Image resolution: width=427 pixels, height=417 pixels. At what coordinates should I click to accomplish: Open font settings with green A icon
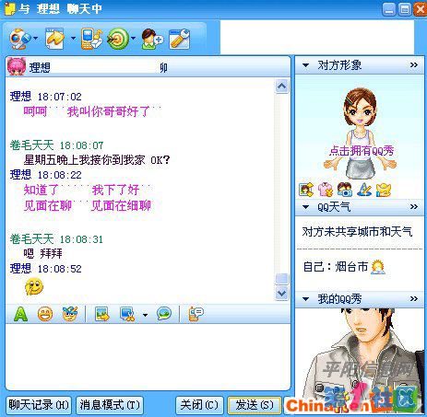click(x=20, y=314)
